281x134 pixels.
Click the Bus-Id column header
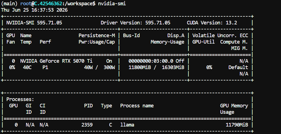[131, 36]
